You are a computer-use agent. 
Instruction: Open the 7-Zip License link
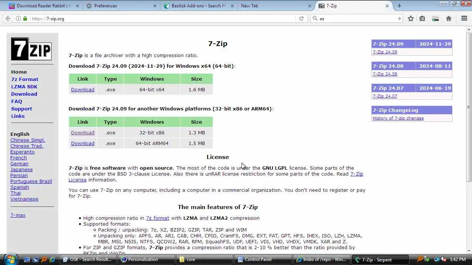pyautogui.click(x=357, y=174)
